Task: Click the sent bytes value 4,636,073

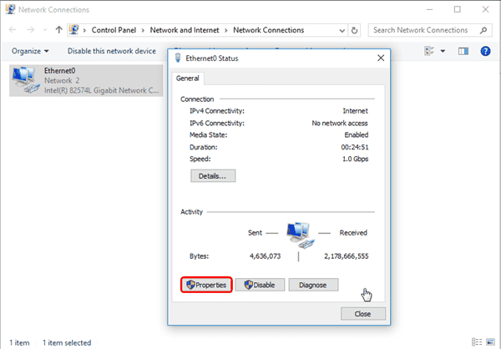Action: 266,256
